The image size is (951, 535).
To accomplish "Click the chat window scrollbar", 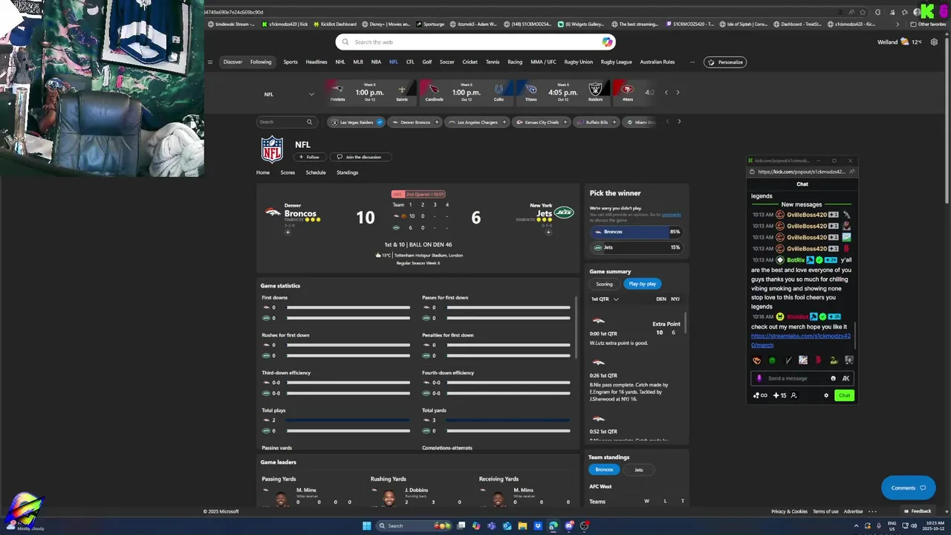I will coord(855,336).
